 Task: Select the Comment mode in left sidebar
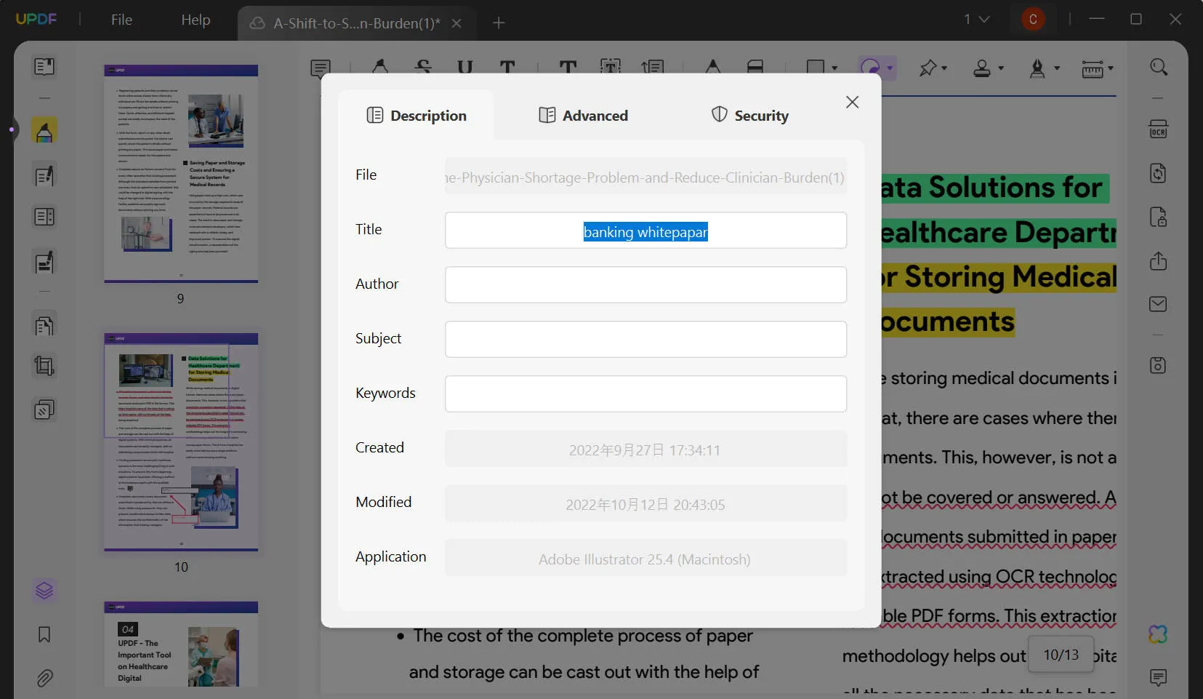(44, 131)
